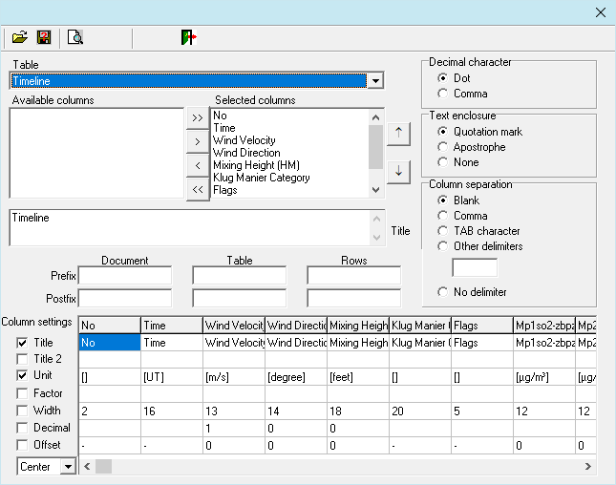Click the Other delimiters text box
Screen dimensions: 616x485
[475, 267]
